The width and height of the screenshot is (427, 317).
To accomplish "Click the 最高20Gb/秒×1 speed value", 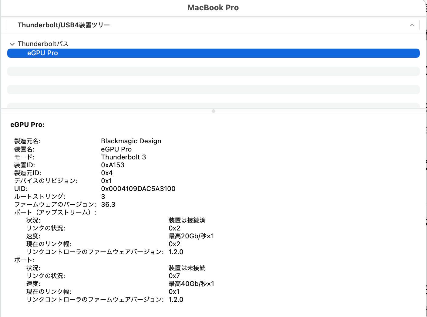I will tap(191, 236).
